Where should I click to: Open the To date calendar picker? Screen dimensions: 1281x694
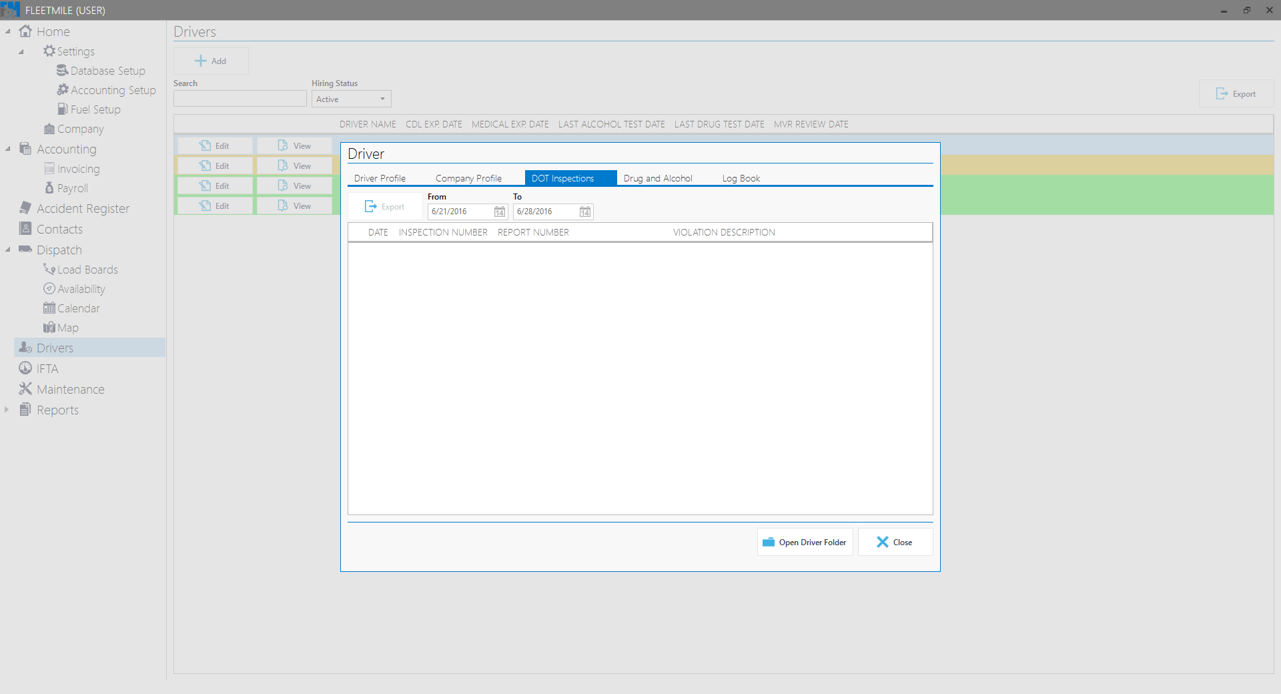coord(585,212)
